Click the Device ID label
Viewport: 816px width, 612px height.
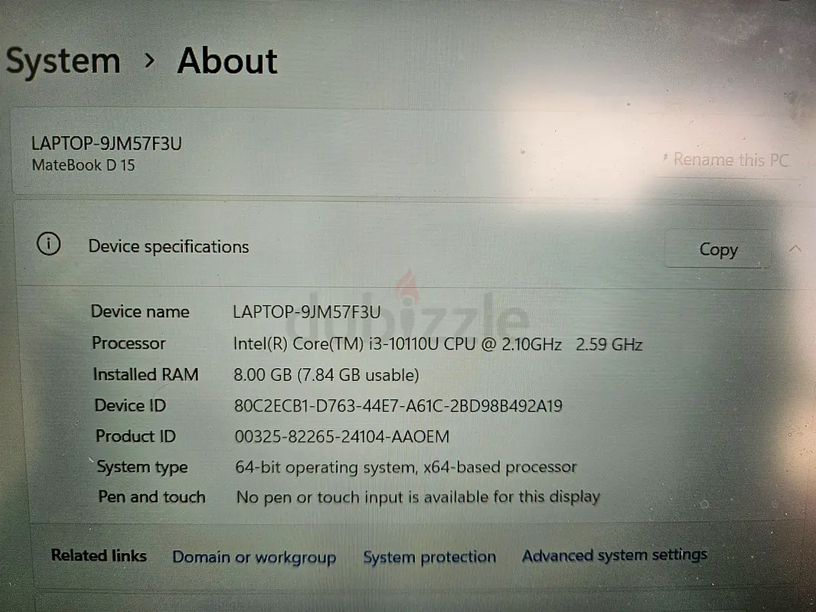click(x=130, y=405)
